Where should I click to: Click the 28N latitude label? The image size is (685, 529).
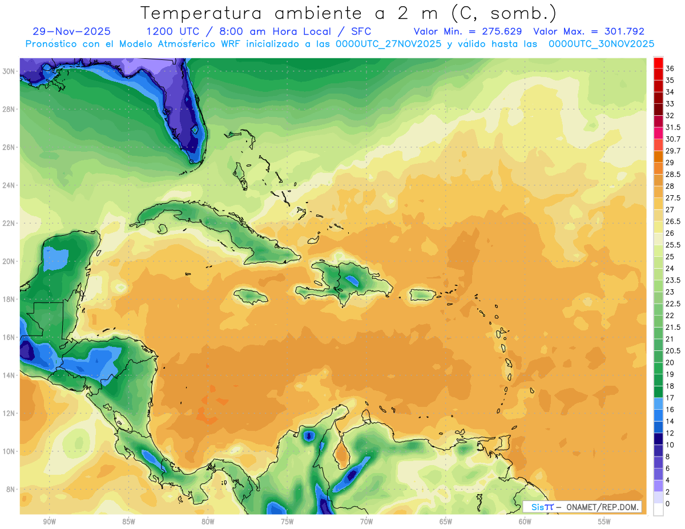10,109
